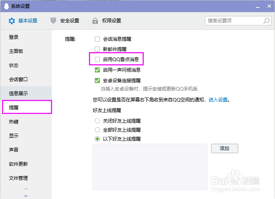Image resolution: width=275 pixels, height=199 pixels.
Task: Uncheck 安卓设备连接提醒 checkbox
Action: pos(97,80)
